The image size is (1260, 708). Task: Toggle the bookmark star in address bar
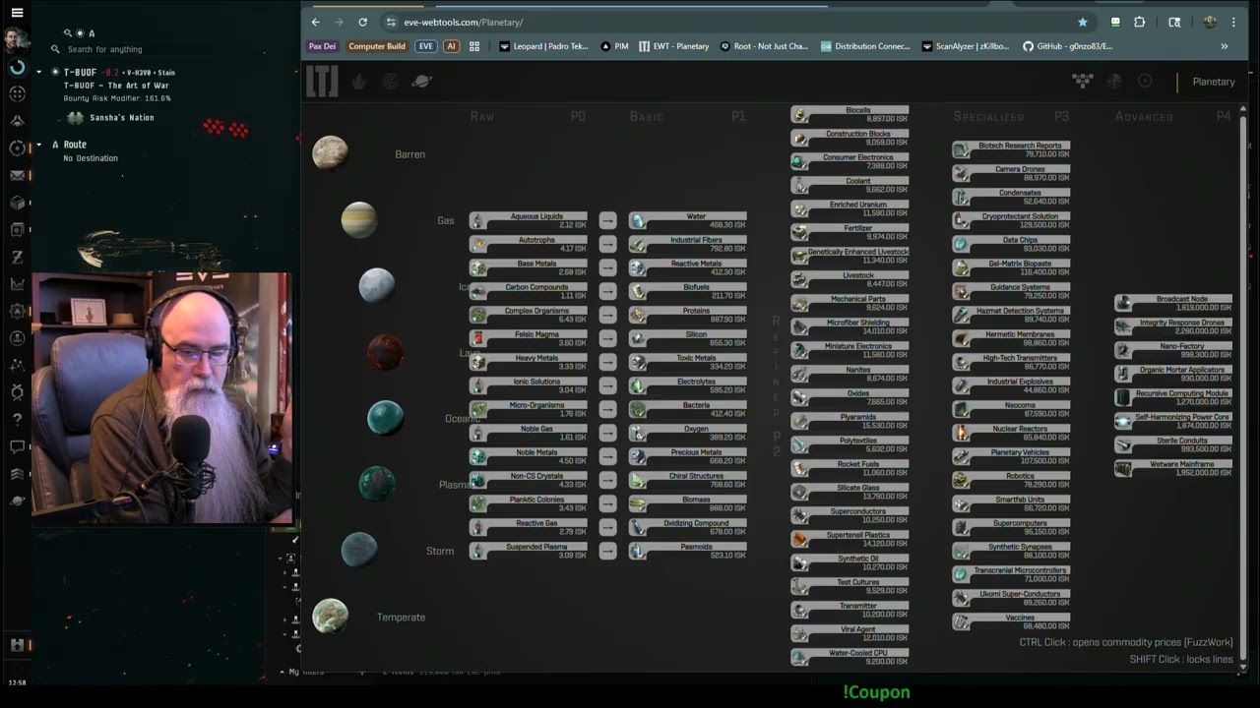(1083, 22)
